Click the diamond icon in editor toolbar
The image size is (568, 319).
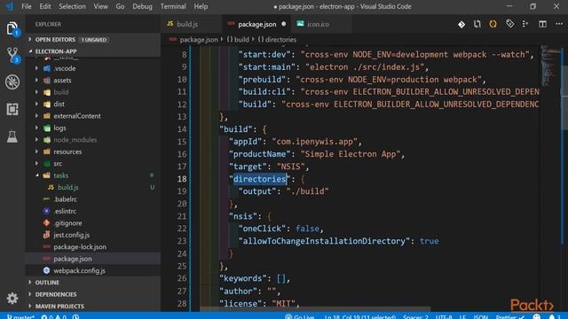pos(461,24)
